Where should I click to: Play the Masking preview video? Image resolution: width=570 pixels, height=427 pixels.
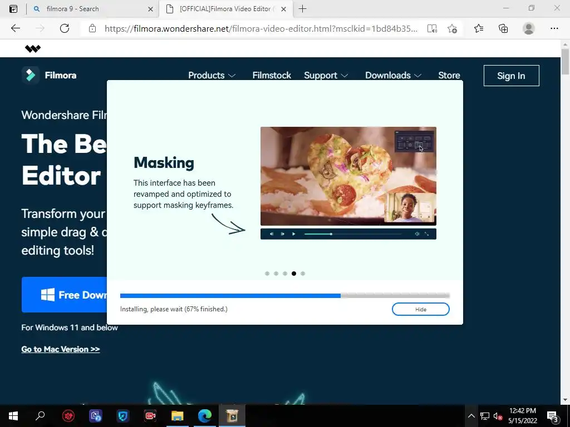[294, 234]
